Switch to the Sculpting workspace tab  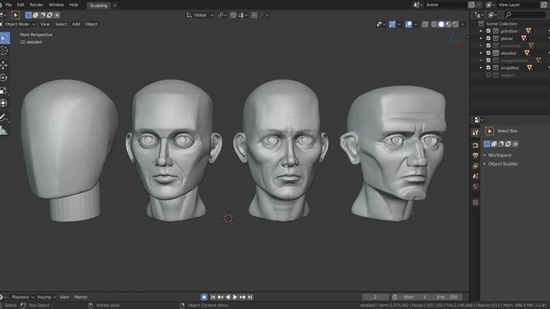point(98,6)
